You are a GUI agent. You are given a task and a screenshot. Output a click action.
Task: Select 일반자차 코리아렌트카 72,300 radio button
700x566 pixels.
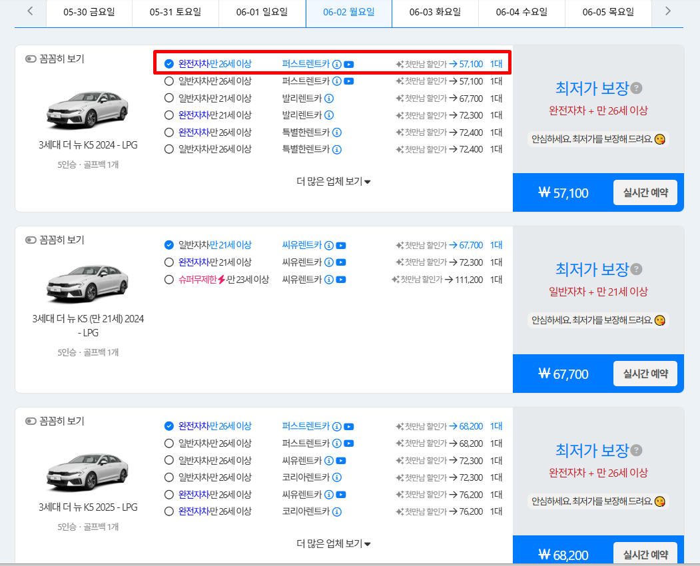[169, 477]
